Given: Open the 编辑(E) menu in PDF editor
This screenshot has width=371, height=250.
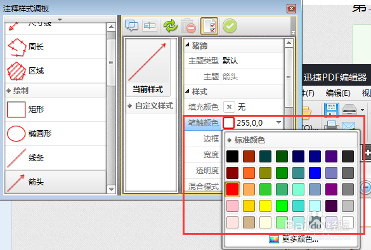Looking at the screenshot, I should point(338,93).
